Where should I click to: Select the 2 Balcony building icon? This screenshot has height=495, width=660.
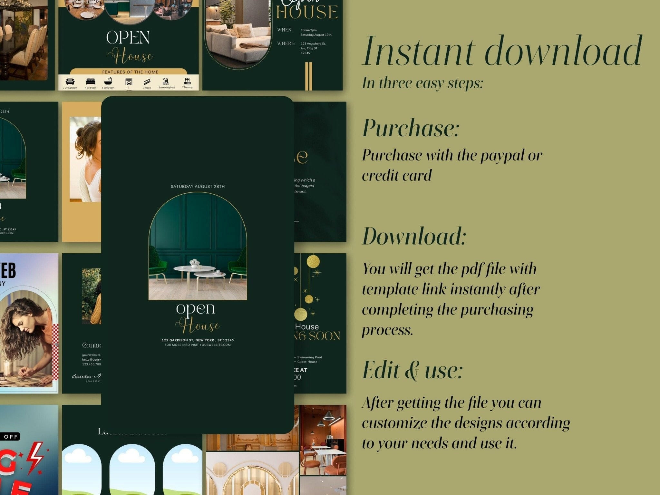187,81
